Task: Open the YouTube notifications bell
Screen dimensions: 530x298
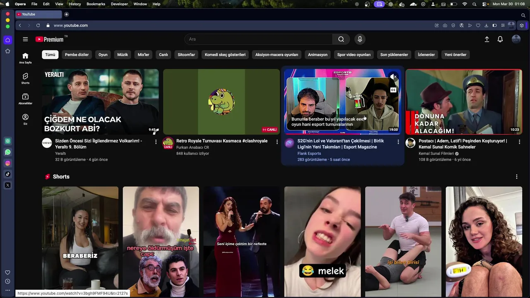Action: 500,39
